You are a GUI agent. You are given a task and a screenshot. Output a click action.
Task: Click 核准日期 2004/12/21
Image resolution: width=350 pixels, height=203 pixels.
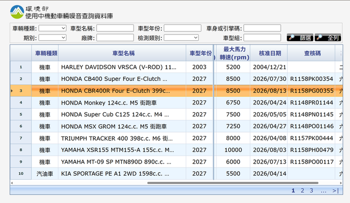click(x=269, y=67)
